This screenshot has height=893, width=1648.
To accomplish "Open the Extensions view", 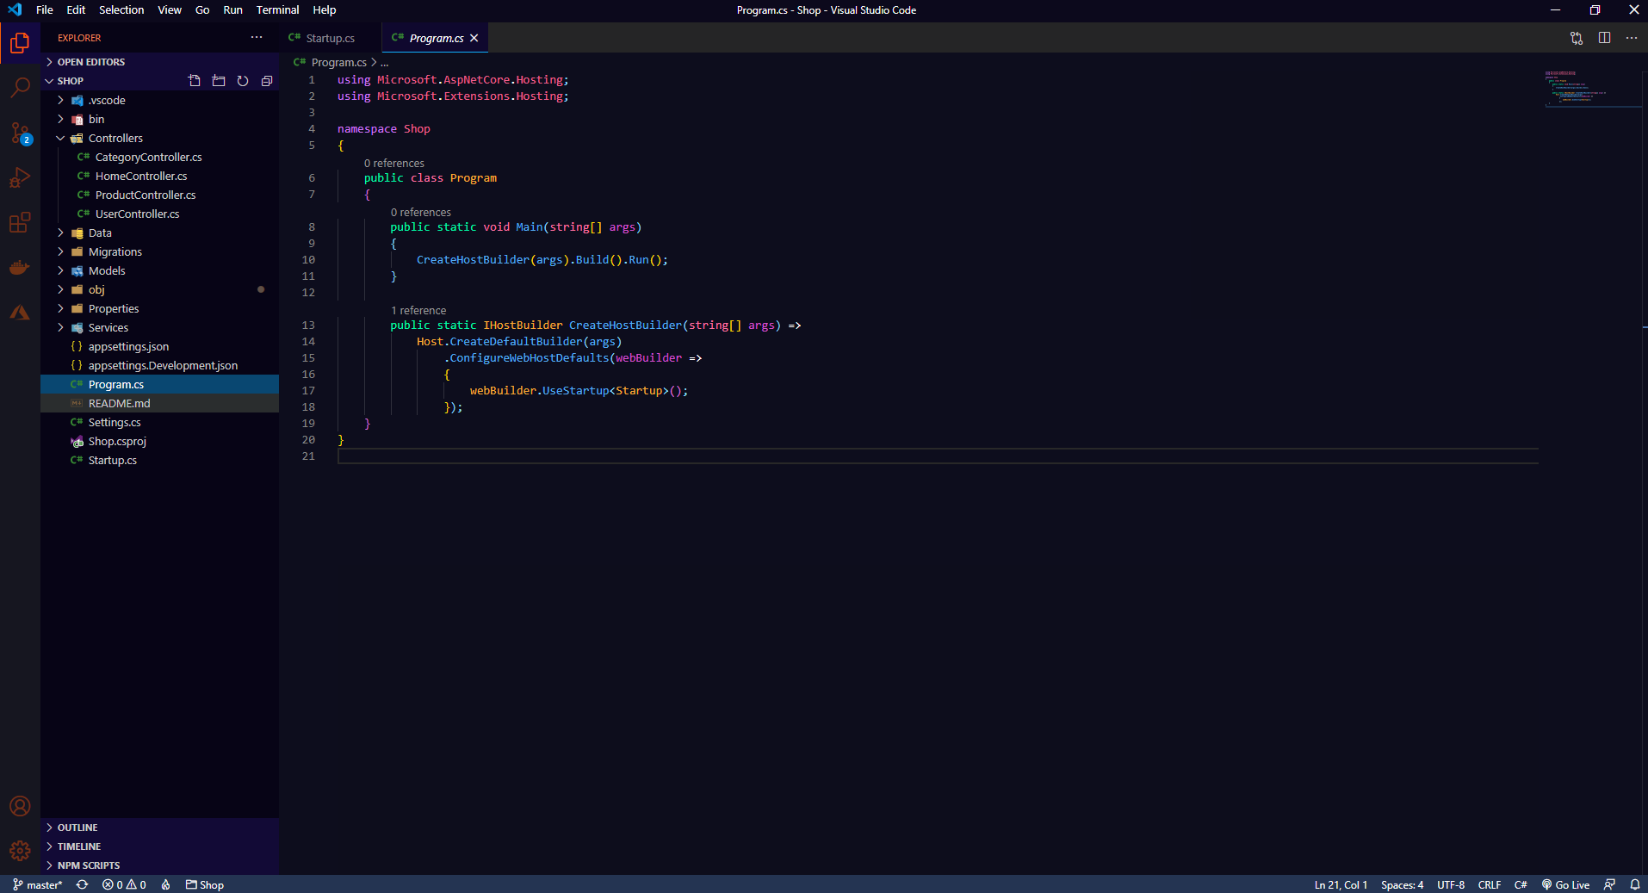I will (x=20, y=222).
